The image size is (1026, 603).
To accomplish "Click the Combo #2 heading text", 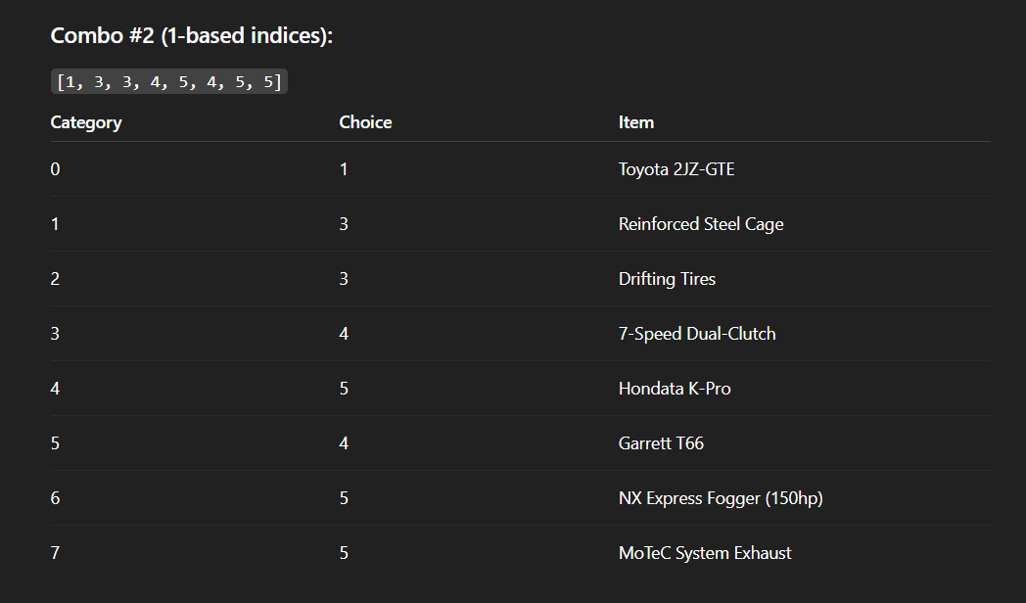I will tap(192, 36).
